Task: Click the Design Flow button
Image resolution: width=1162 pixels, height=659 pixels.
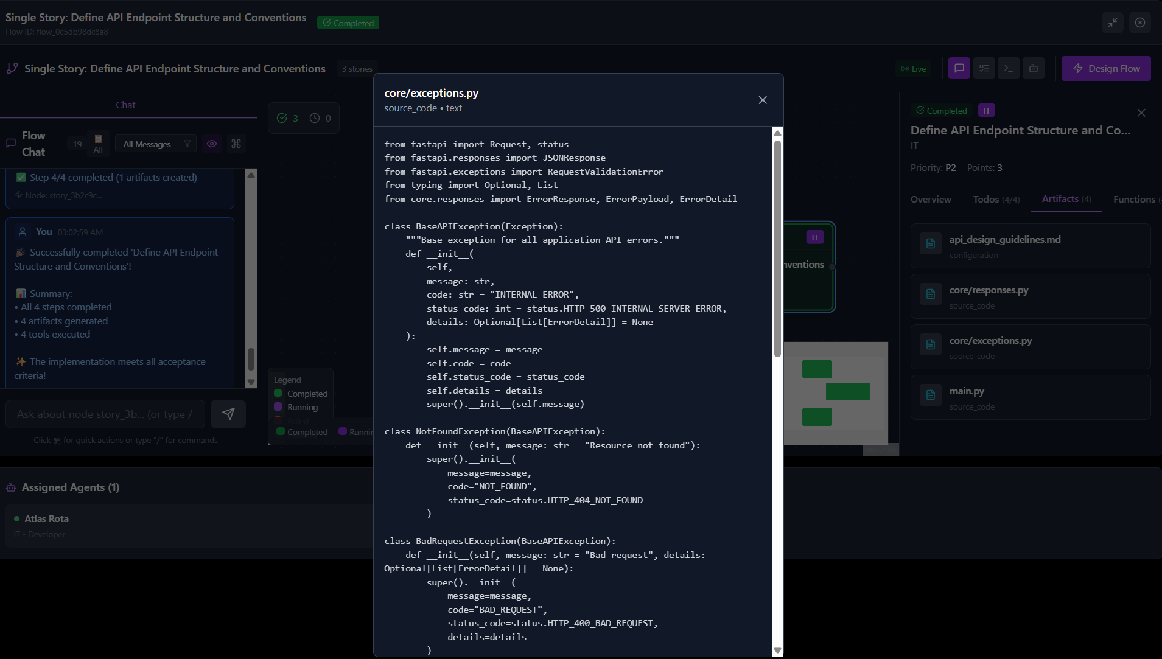Action: pyautogui.click(x=1106, y=68)
